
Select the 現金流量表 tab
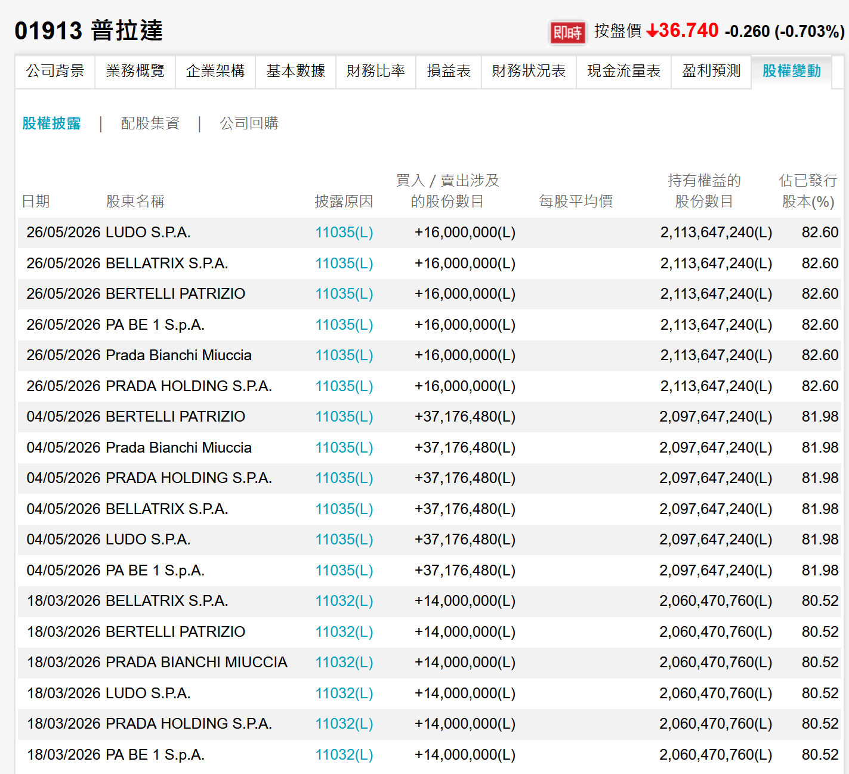click(x=624, y=72)
